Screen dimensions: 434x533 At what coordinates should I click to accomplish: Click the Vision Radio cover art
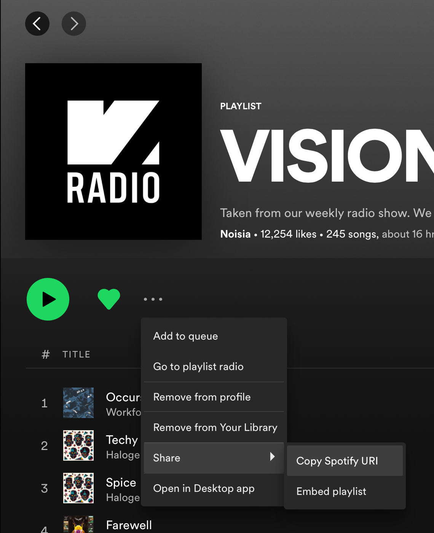pyautogui.click(x=113, y=152)
